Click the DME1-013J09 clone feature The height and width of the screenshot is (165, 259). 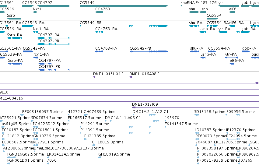tap(196, 107)
